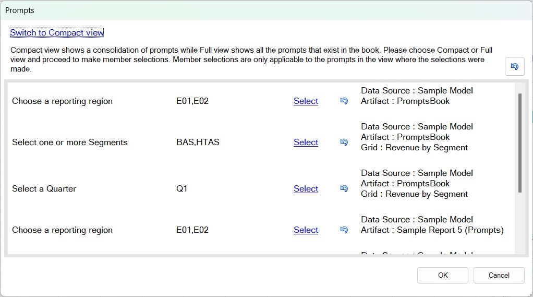Confirm the prompts with OK

point(443,275)
